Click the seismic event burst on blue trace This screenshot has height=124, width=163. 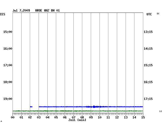pyautogui.click(x=94, y=107)
